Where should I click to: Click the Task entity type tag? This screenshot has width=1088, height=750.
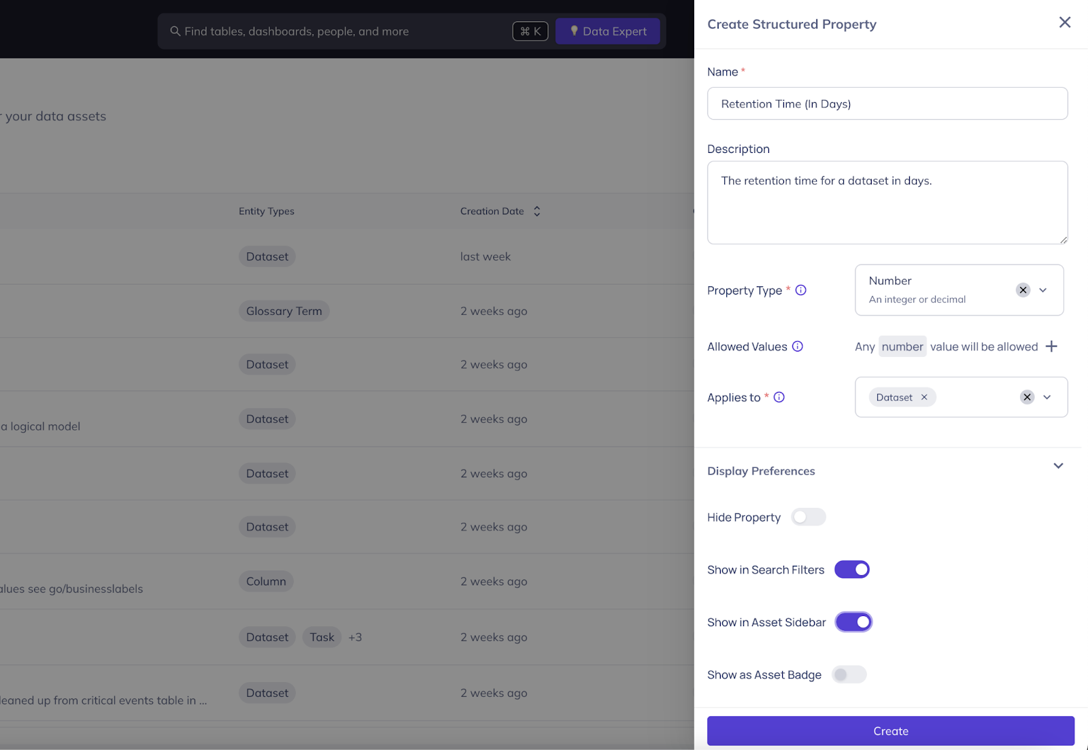tap(322, 637)
